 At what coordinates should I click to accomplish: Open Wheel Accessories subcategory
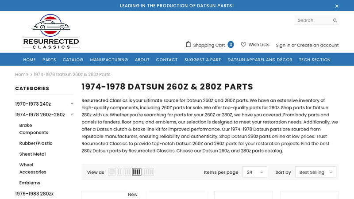coord(33,168)
